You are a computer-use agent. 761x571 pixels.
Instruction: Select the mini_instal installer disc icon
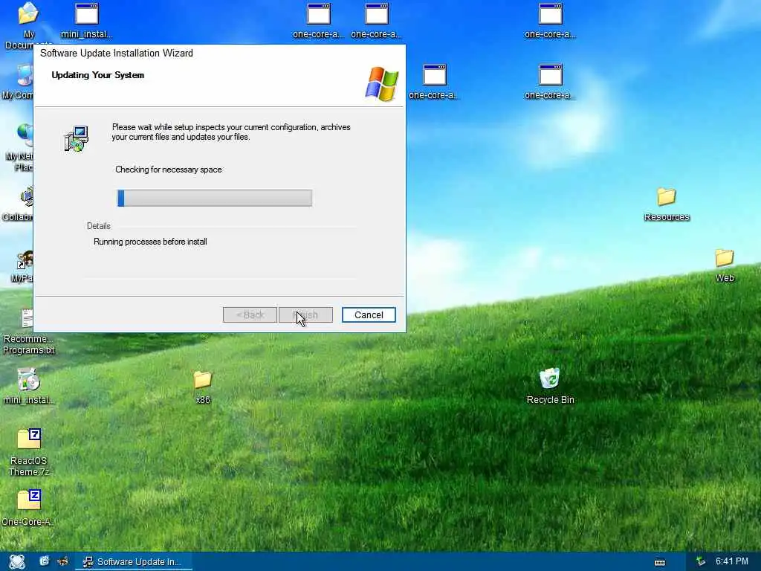point(28,386)
